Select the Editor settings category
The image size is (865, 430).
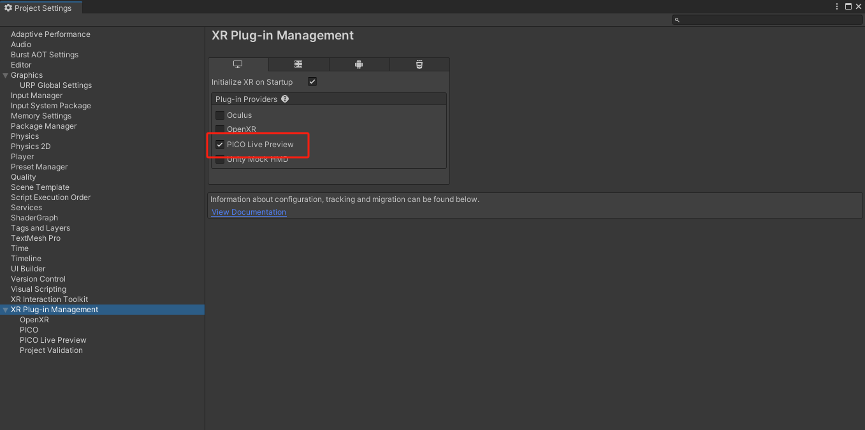tap(21, 65)
